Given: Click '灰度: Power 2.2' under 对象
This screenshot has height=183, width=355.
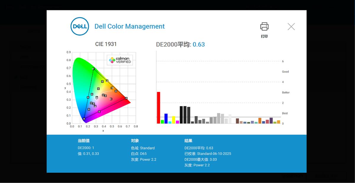Looking at the screenshot, I should coord(144,159).
